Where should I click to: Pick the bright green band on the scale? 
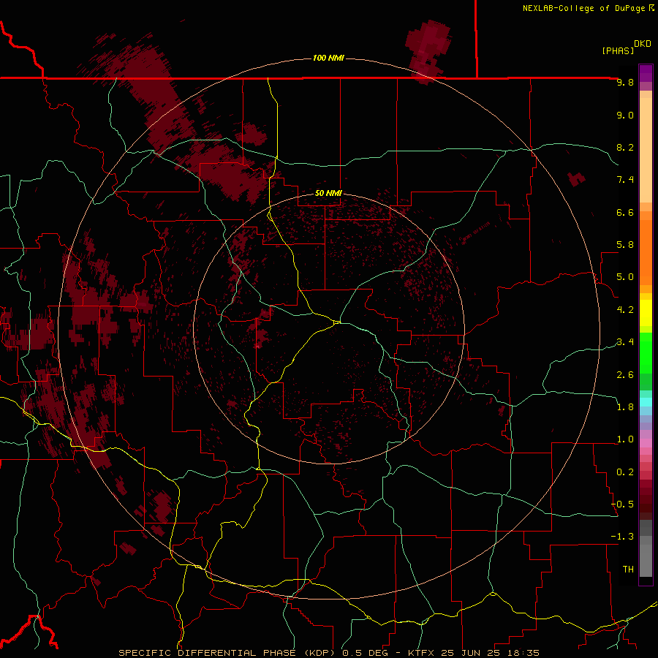click(x=646, y=352)
